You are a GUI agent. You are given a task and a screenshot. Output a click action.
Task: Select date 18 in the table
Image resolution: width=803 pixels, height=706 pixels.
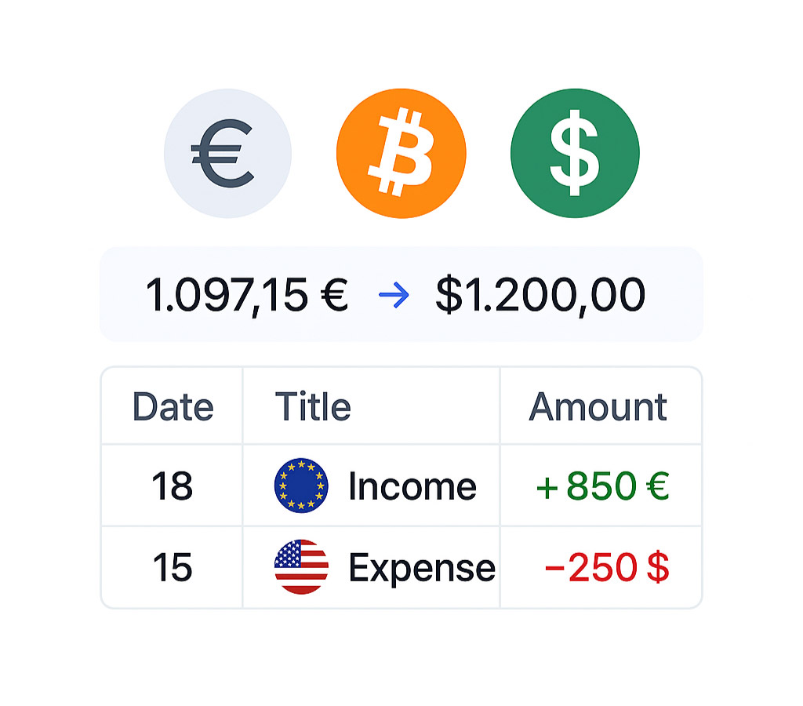coord(172,487)
